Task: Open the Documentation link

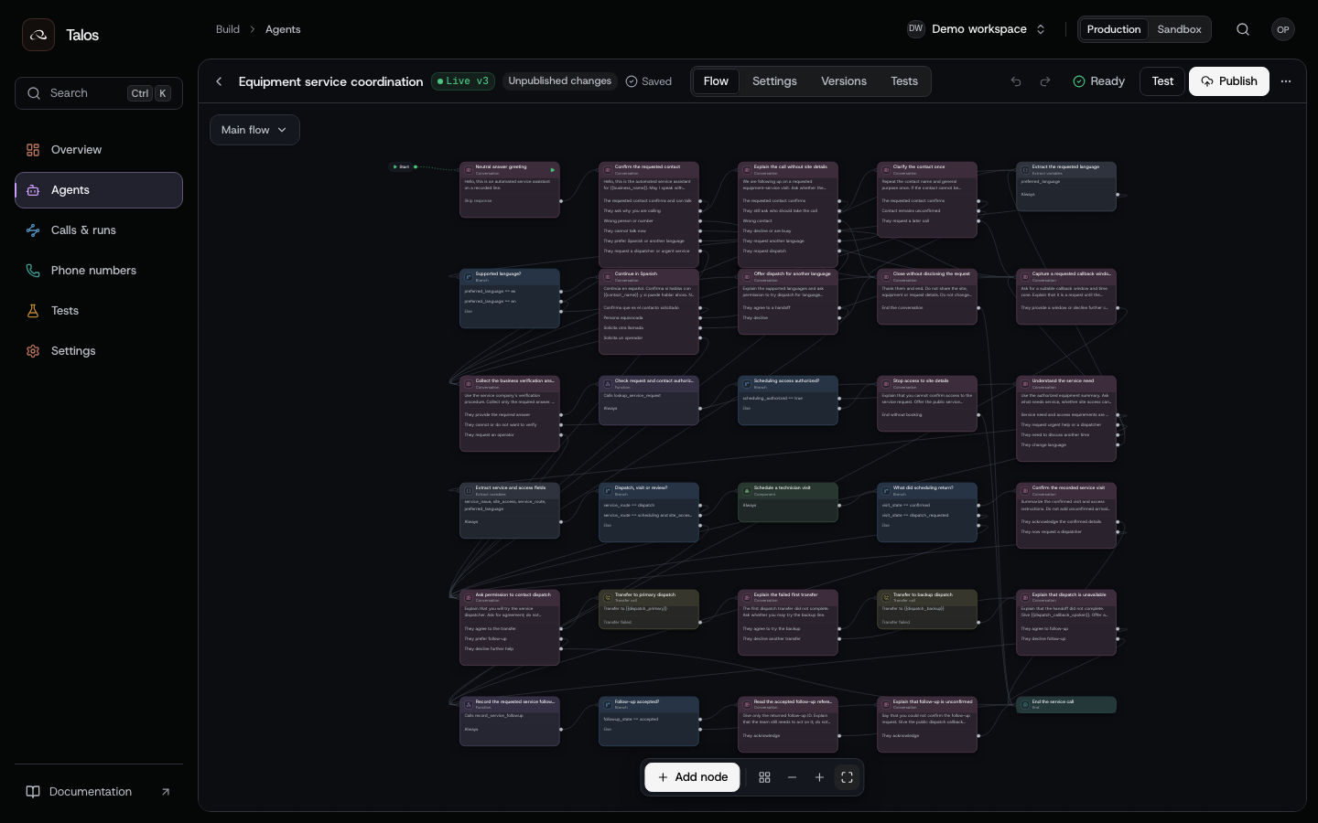Action: point(99,792)
